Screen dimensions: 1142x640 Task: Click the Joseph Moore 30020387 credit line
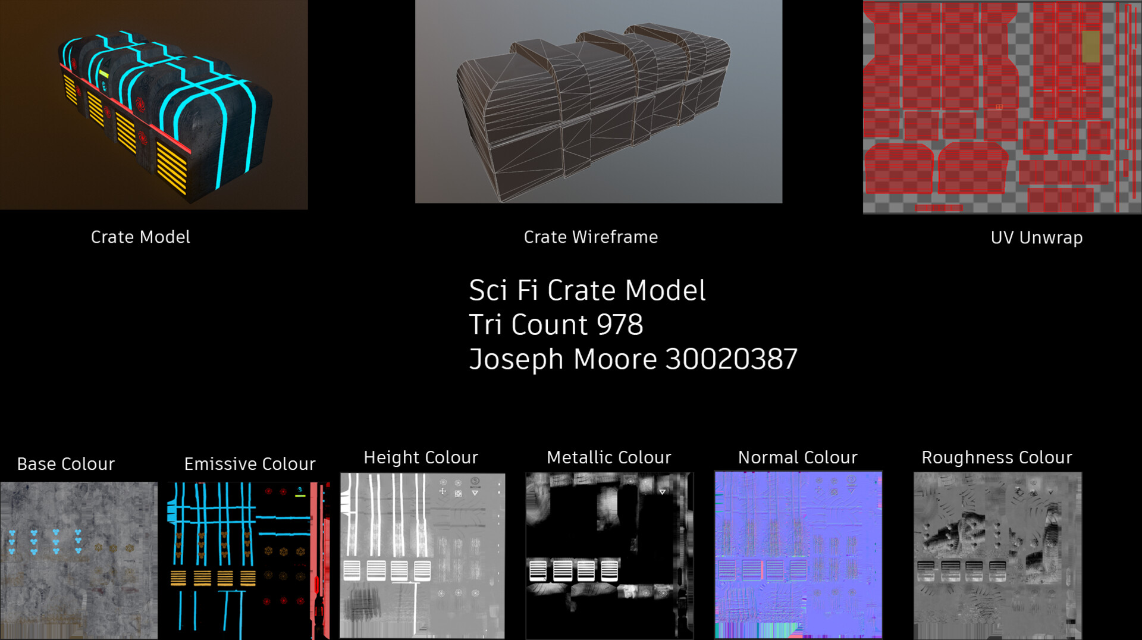633,358
